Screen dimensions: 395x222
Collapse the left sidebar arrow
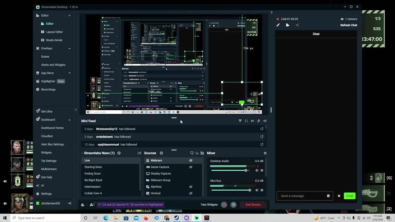pyautogui.click(x=76, y=110)
